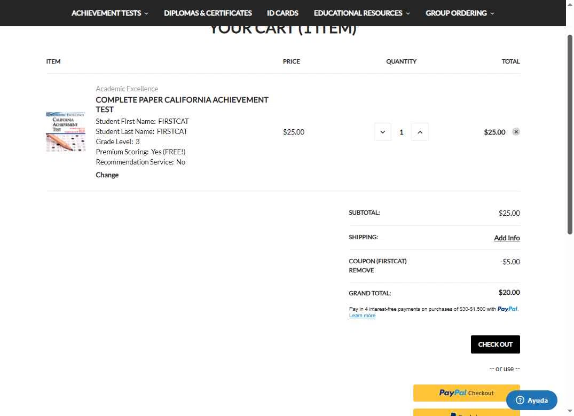Screen dimensions: 574x416
Task: Click the Student Last Name: FIRSTCAT line
Action: pyautogui.click(x=141, y=131)
